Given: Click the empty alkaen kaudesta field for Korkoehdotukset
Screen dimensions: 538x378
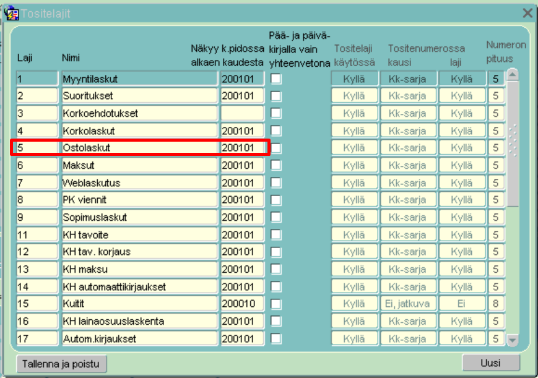Looking at the screenshot, I should [243, 113].
